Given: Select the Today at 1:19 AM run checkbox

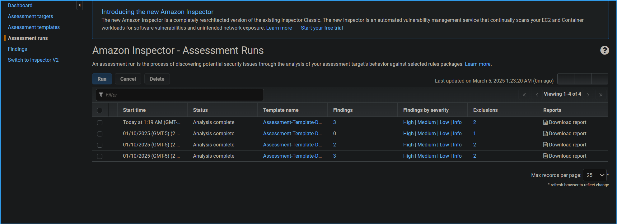Looking at the screenshot, I should [100, 123].
